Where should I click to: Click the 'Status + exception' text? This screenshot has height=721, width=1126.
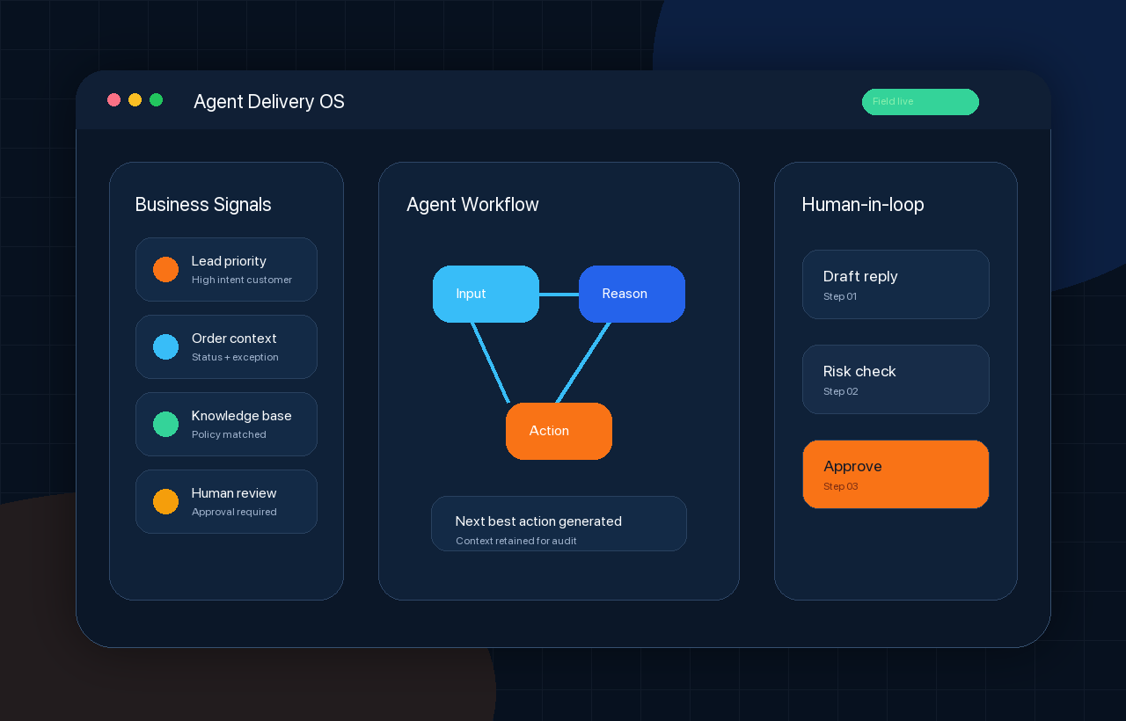tap(235, 357)
